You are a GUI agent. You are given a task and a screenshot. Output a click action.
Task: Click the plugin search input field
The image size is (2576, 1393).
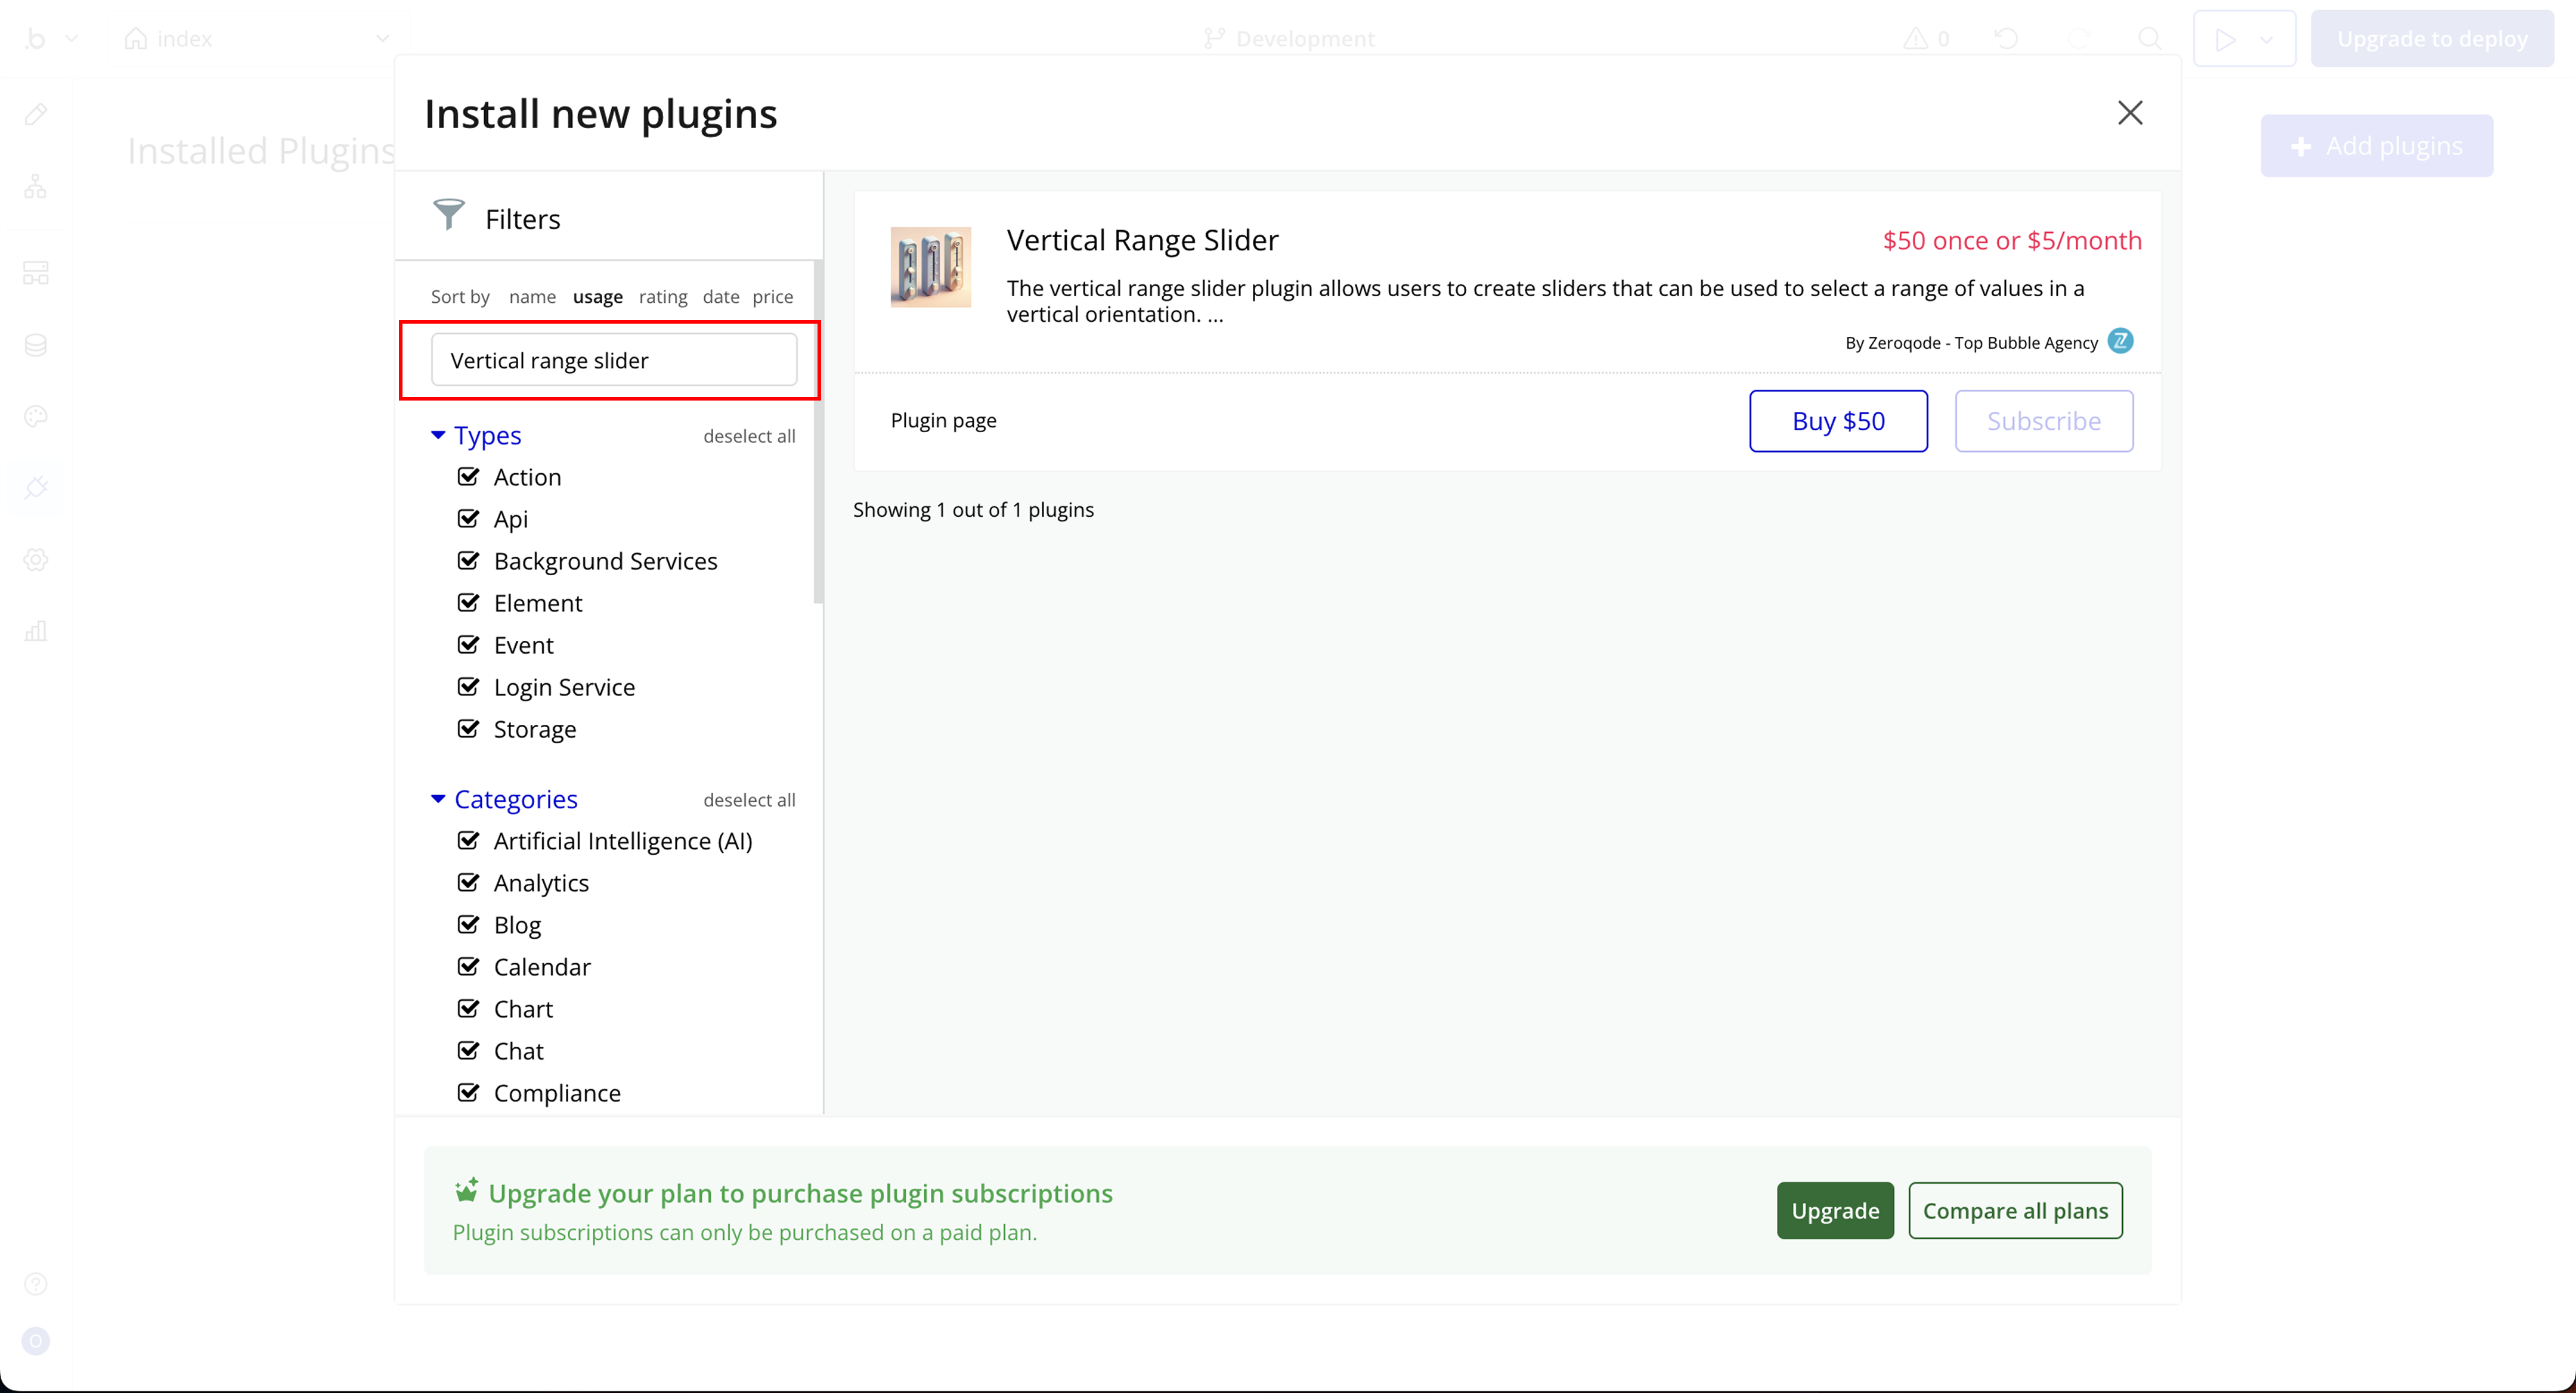613,360
